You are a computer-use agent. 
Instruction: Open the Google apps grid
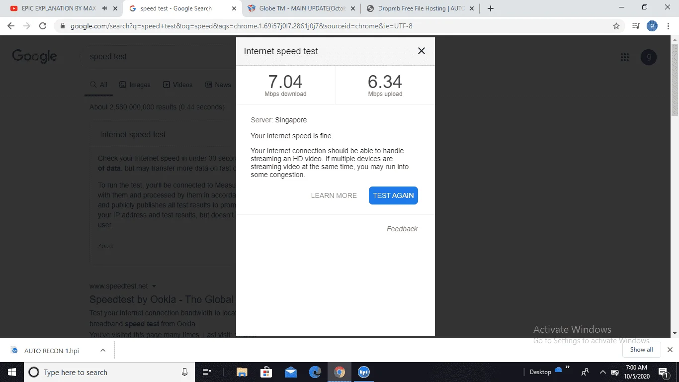625,57
